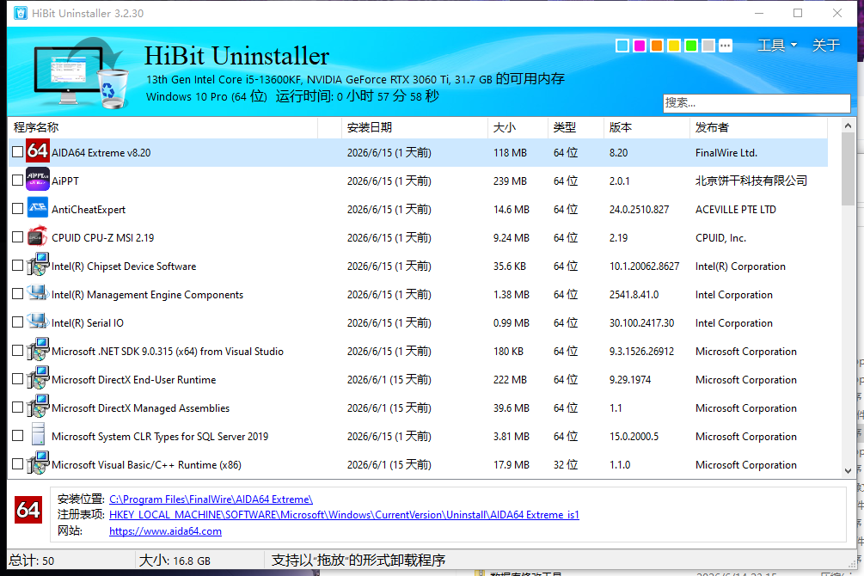
Task: Click the 搜索 search box
Action: point(757,103)
